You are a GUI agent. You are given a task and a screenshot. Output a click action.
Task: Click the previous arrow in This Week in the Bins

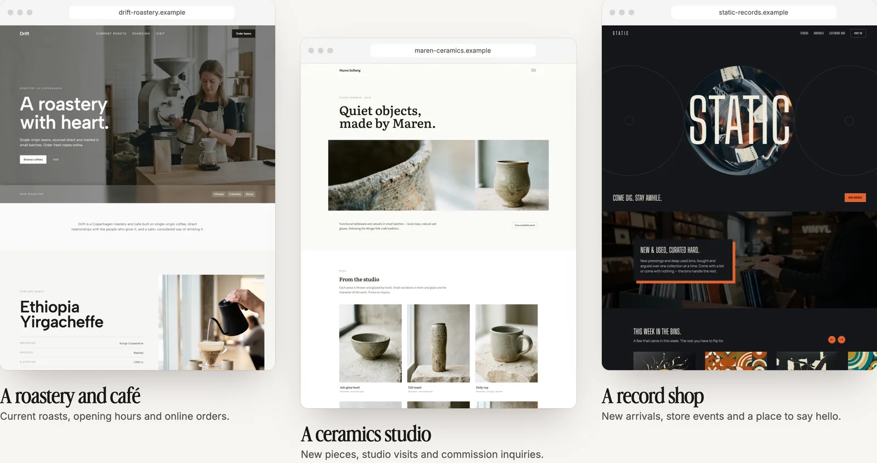click(x=832, y=340)
